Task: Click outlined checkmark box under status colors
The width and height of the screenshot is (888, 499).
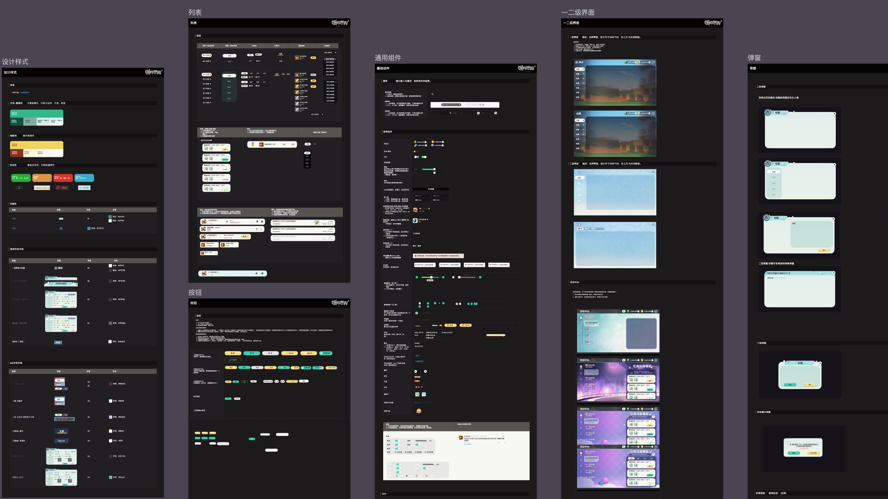Action: [19, 188]
